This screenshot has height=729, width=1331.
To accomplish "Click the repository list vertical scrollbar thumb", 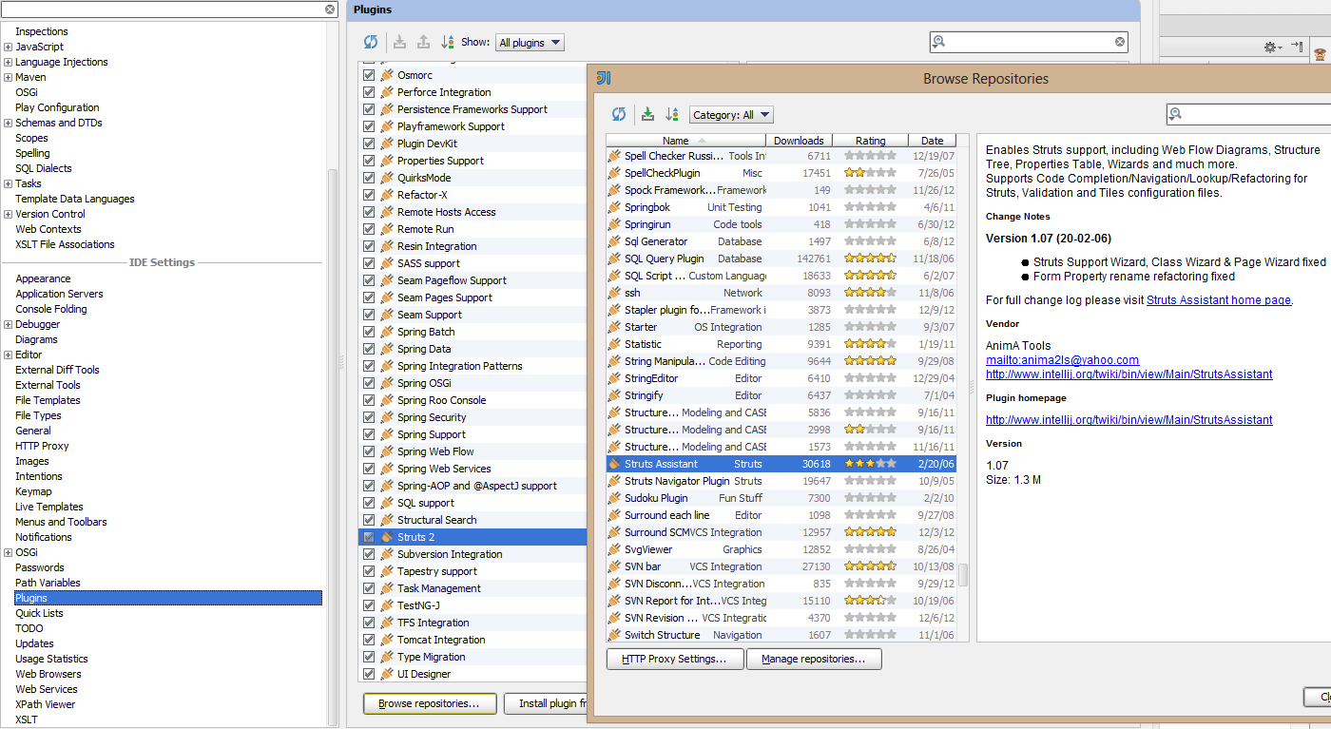I will click(x=963, y=575).
